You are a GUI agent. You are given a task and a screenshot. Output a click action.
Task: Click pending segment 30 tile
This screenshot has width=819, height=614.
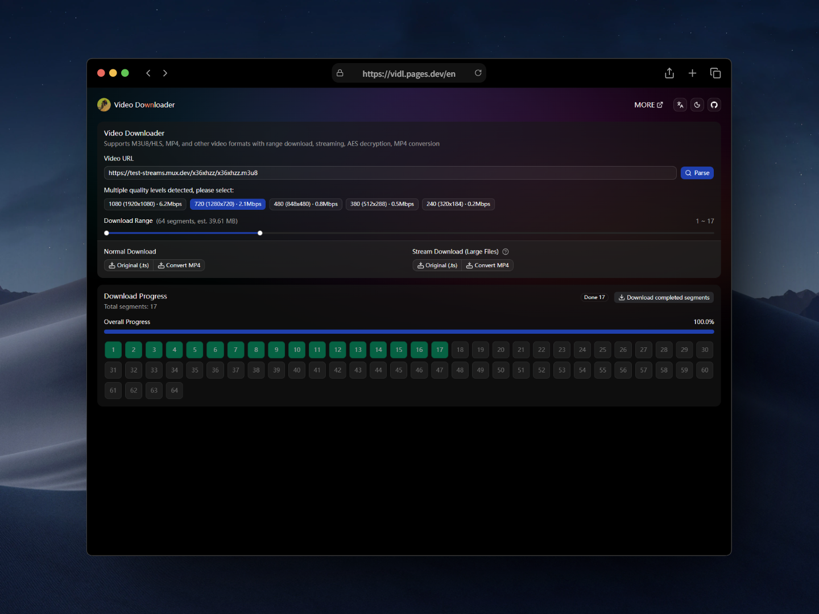coord(705,350)
